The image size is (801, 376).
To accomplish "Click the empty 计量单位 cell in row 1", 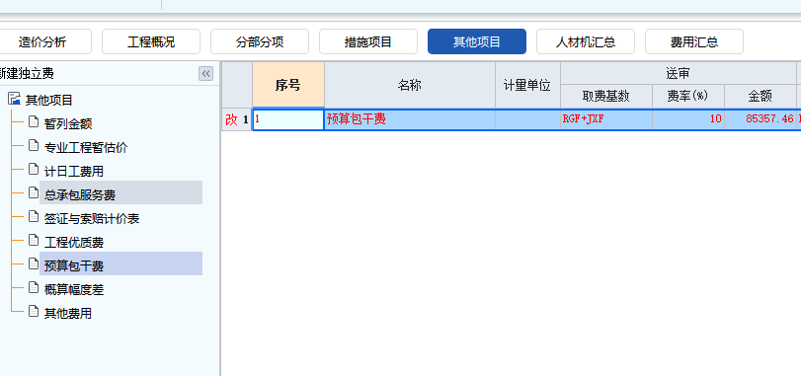I will click(527, 119).
